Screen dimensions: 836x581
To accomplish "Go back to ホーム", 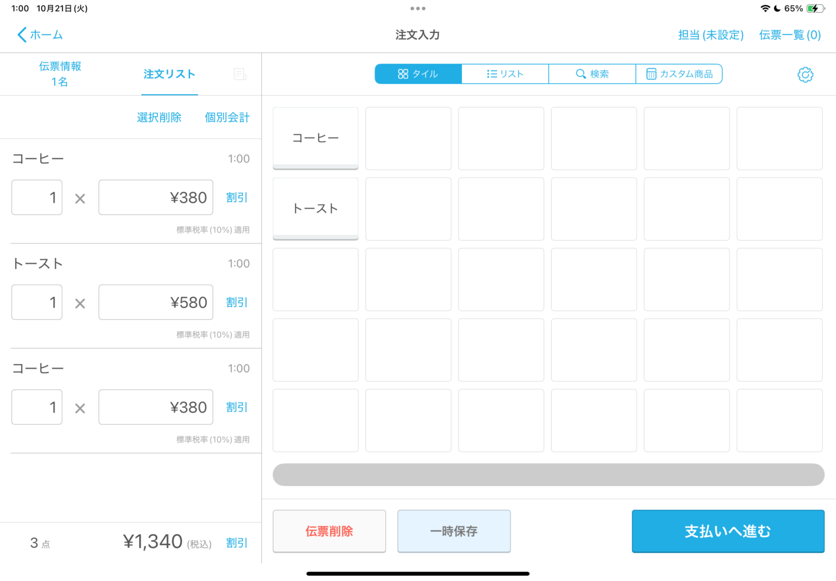I will (40, 35).
